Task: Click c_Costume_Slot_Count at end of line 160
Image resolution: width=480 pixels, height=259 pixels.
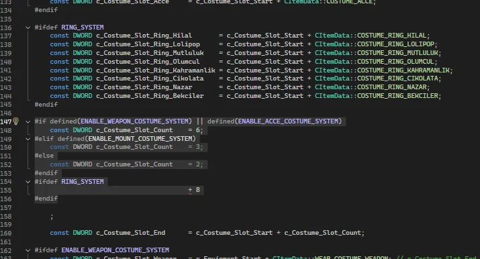Action: click(323, 233)
